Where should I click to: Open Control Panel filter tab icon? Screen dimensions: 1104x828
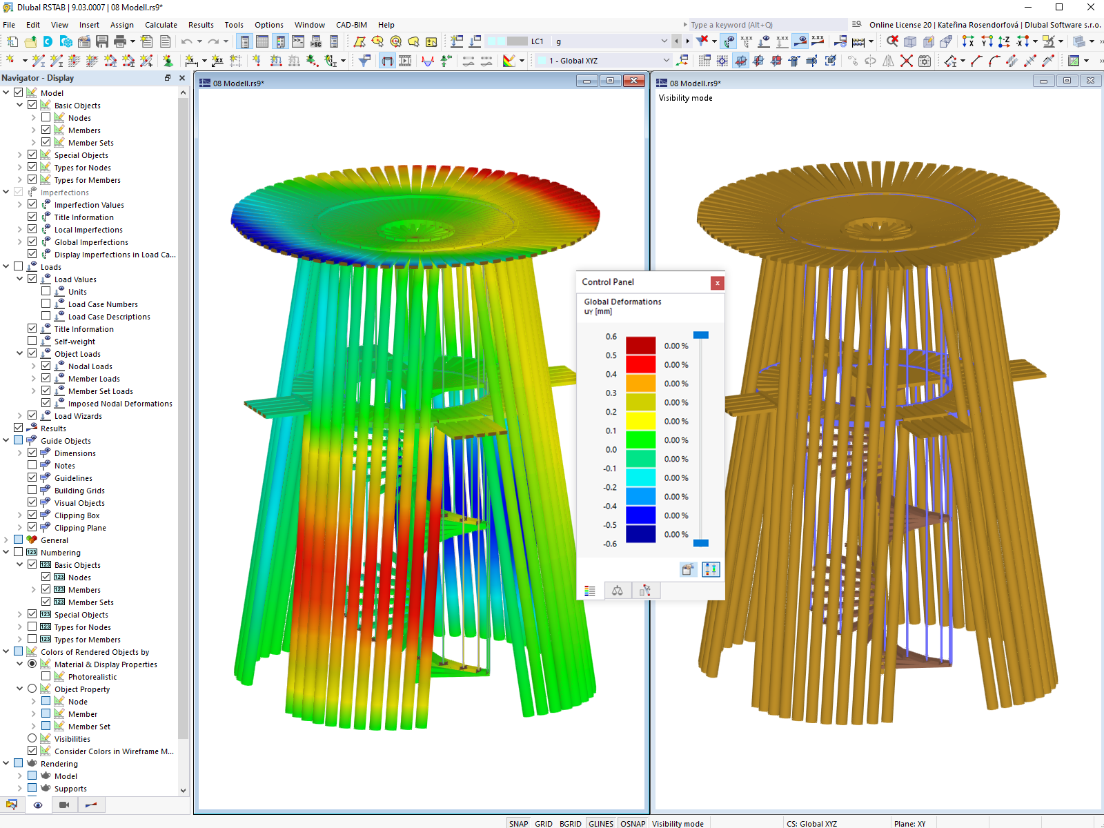tap(645, 591)
